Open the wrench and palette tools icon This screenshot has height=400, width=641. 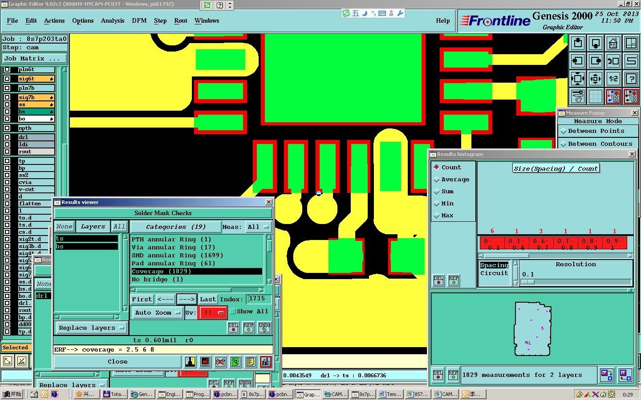(x=578, y=96)
